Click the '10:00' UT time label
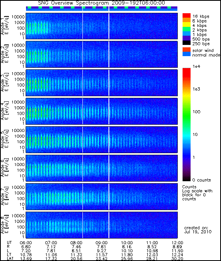Screen dimensions: 221x261 [x=127, y=243]
